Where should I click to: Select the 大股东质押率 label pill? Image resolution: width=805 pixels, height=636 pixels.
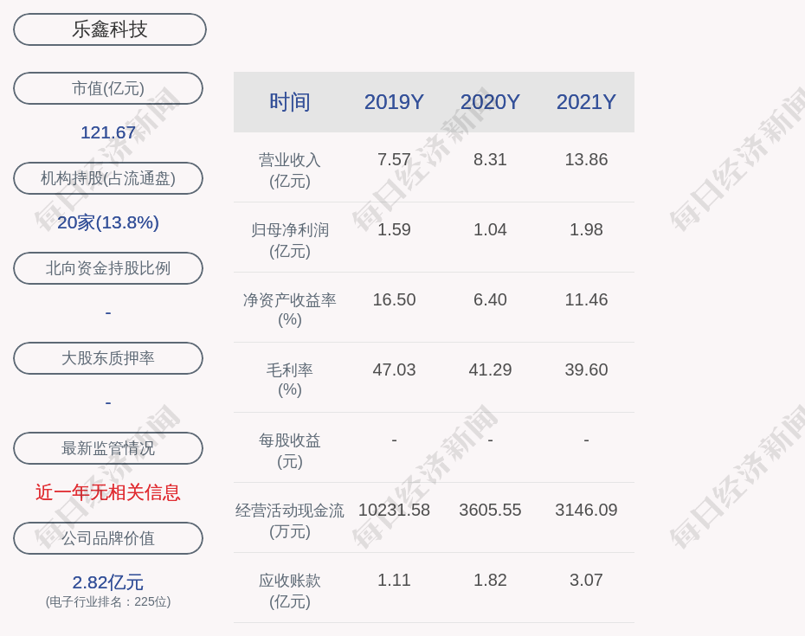[x=108, y=357]
